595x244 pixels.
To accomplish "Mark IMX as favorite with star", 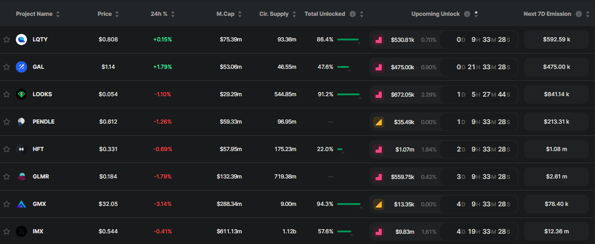I will coord(7,231).
